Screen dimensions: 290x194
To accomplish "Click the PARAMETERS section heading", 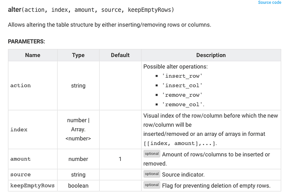I will pos(26,41).
